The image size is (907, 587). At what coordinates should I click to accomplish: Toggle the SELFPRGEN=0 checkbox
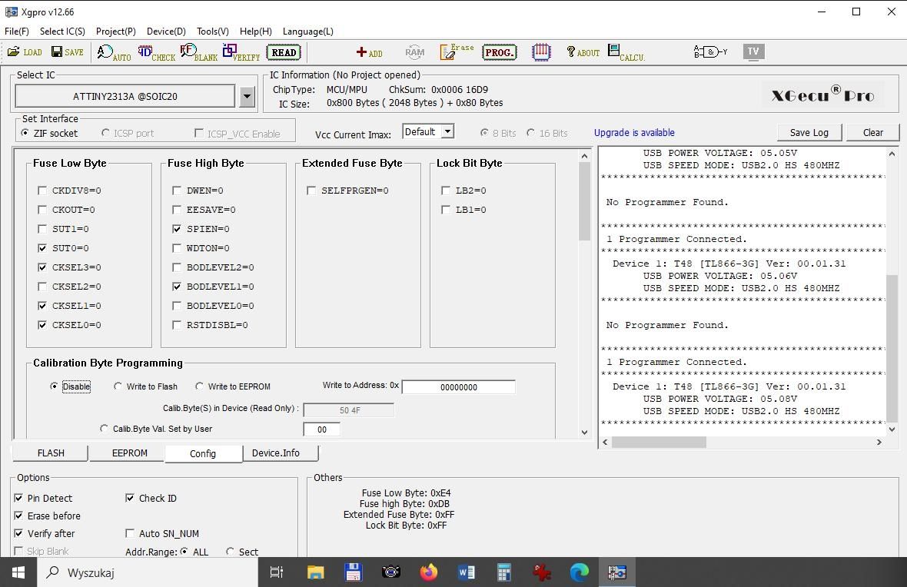[x=311, y=191]
